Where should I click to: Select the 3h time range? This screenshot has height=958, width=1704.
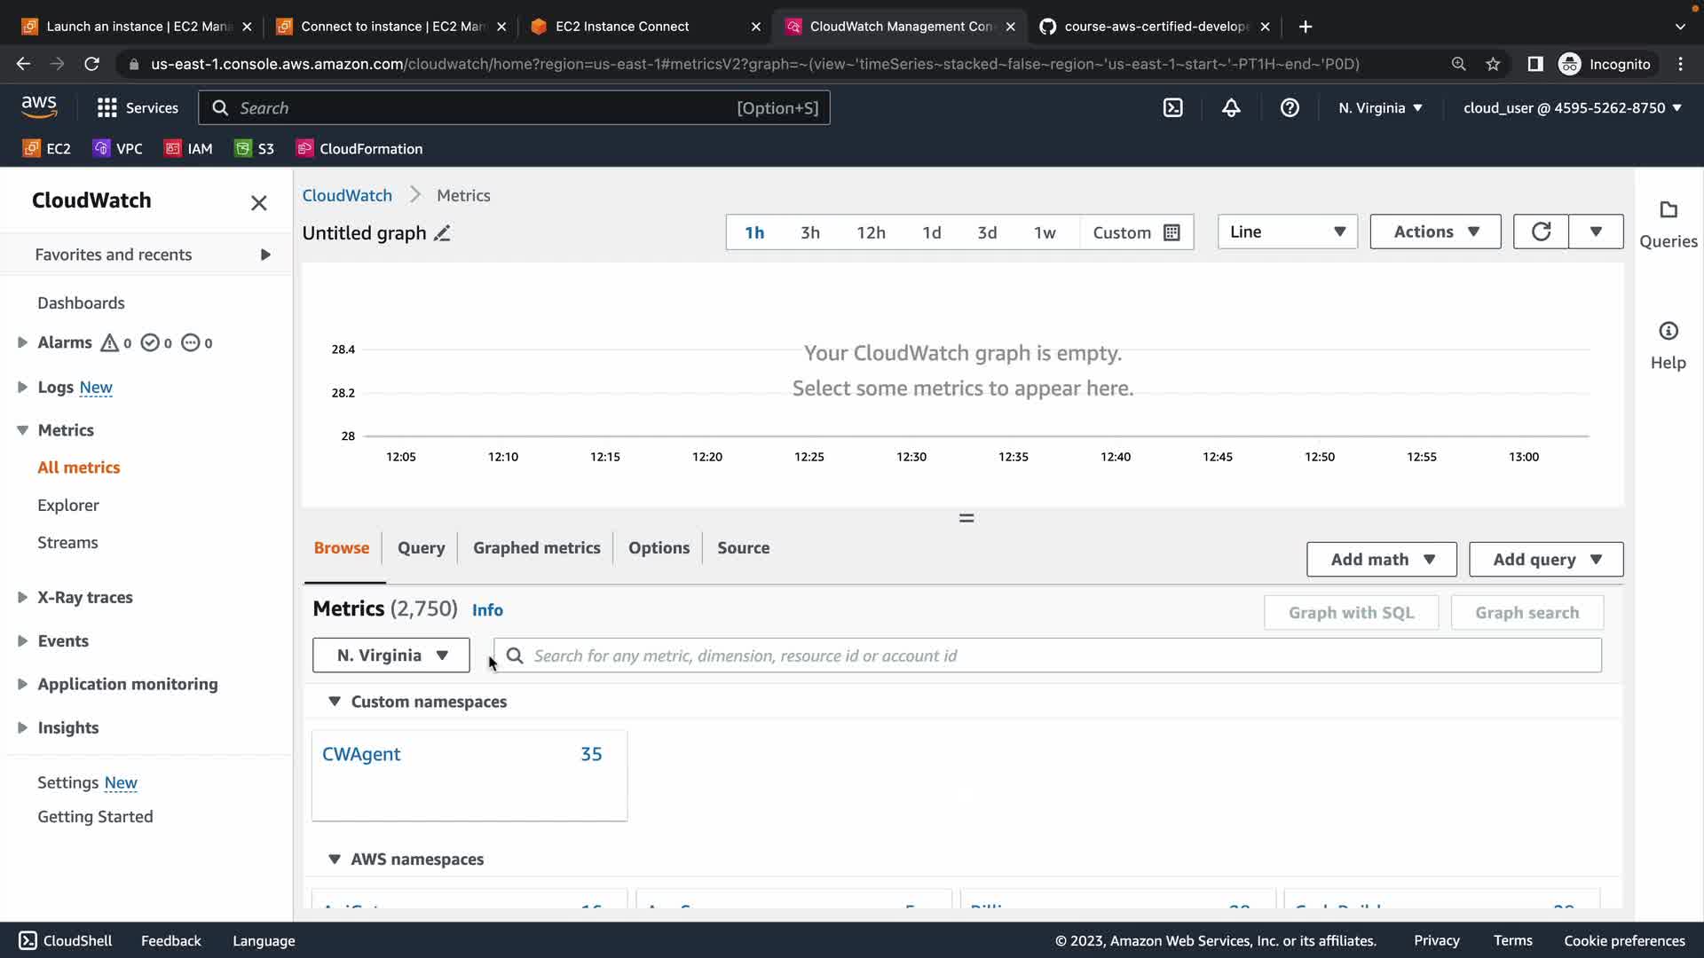coord(809,232)
